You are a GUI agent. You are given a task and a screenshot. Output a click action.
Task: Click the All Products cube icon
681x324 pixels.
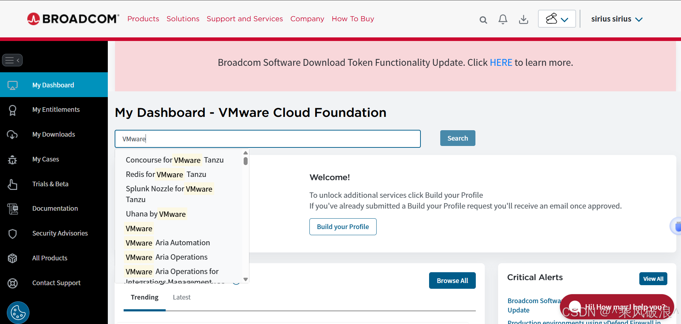[x=13, y=258]
